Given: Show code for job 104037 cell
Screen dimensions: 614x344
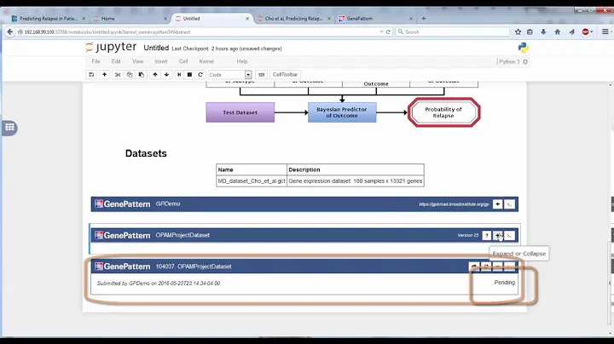Looking at the screenshot, I should [x=509, y=267].
